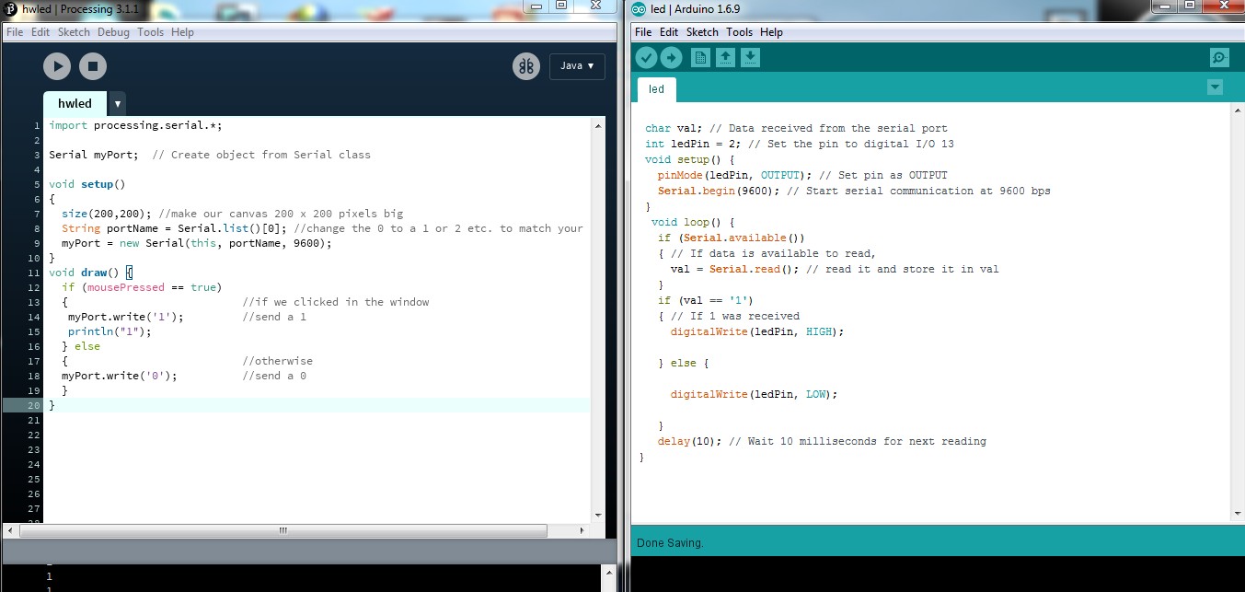This screenshot has height=592, width=1245.
Task: Open Processing File menu
Action: point(15,32)
